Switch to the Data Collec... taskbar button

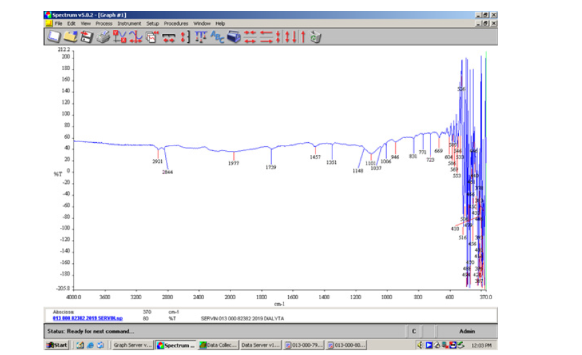pos(218,345)
